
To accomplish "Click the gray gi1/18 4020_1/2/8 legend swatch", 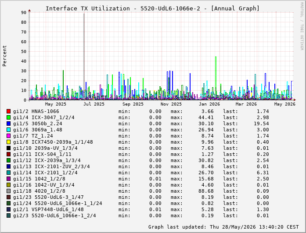I will coord(8,191).
